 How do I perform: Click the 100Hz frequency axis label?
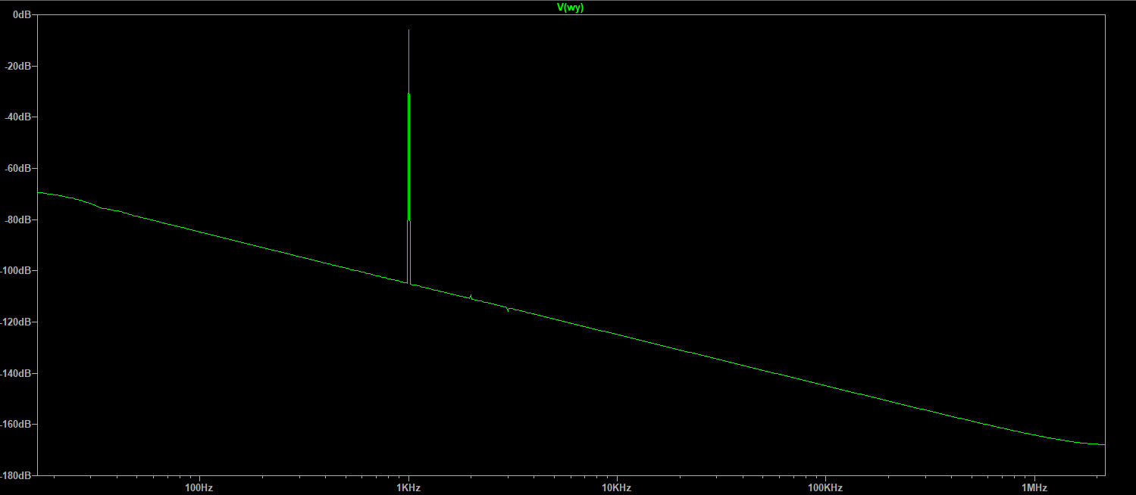[x=199, y=487]
